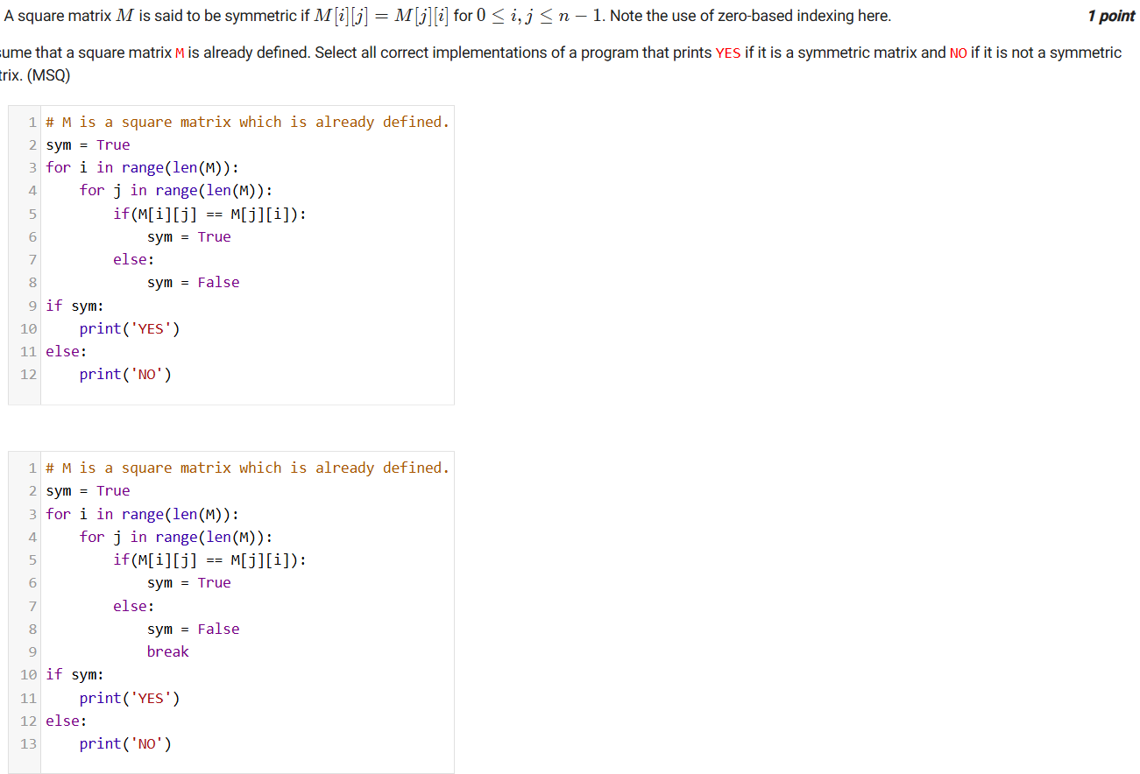This screenshot has height=774, width=1140.
Task: Click 'else:' on line 12
Action: tap(66, 721)
